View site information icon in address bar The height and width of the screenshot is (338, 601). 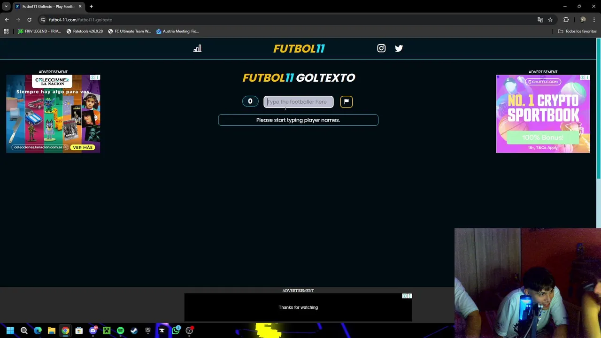pyautogui.click(x=43, y=20)
